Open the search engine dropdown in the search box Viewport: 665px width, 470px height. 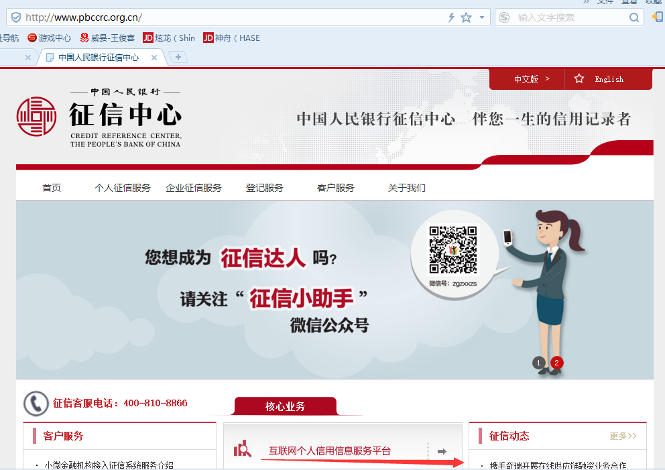click(x=503, y=18)
